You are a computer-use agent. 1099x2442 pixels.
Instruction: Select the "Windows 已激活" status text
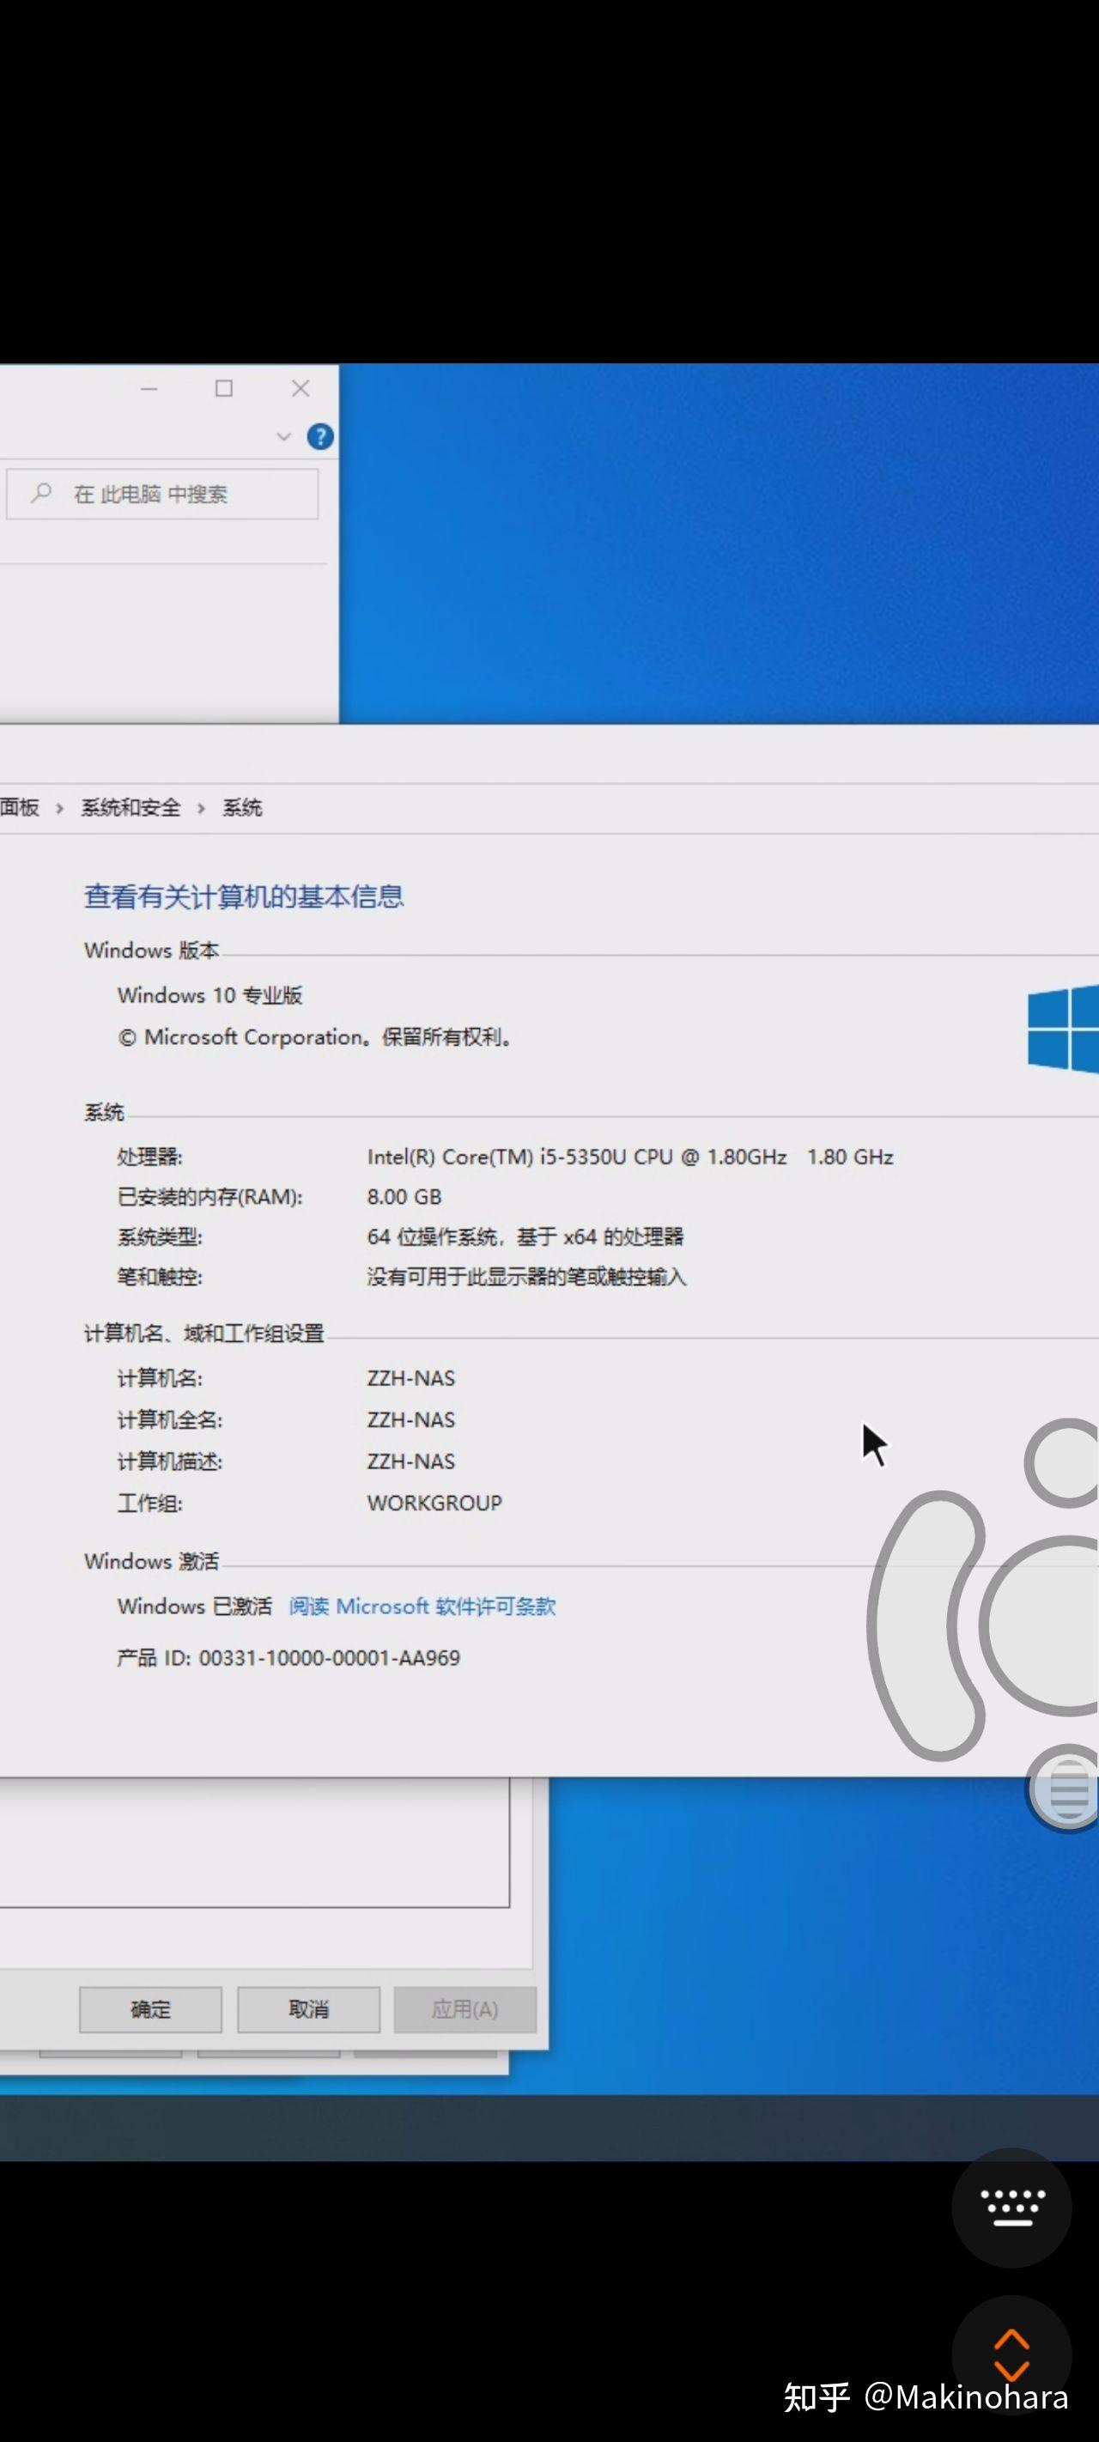(x=194, y=1606)
